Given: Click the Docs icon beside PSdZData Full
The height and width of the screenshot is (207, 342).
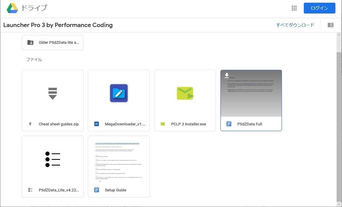Looking at the screenshot, I should [x=229, y=124].
